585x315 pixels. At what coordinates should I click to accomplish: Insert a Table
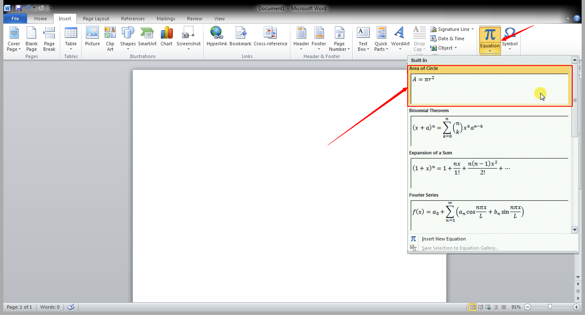pos(70,38)
